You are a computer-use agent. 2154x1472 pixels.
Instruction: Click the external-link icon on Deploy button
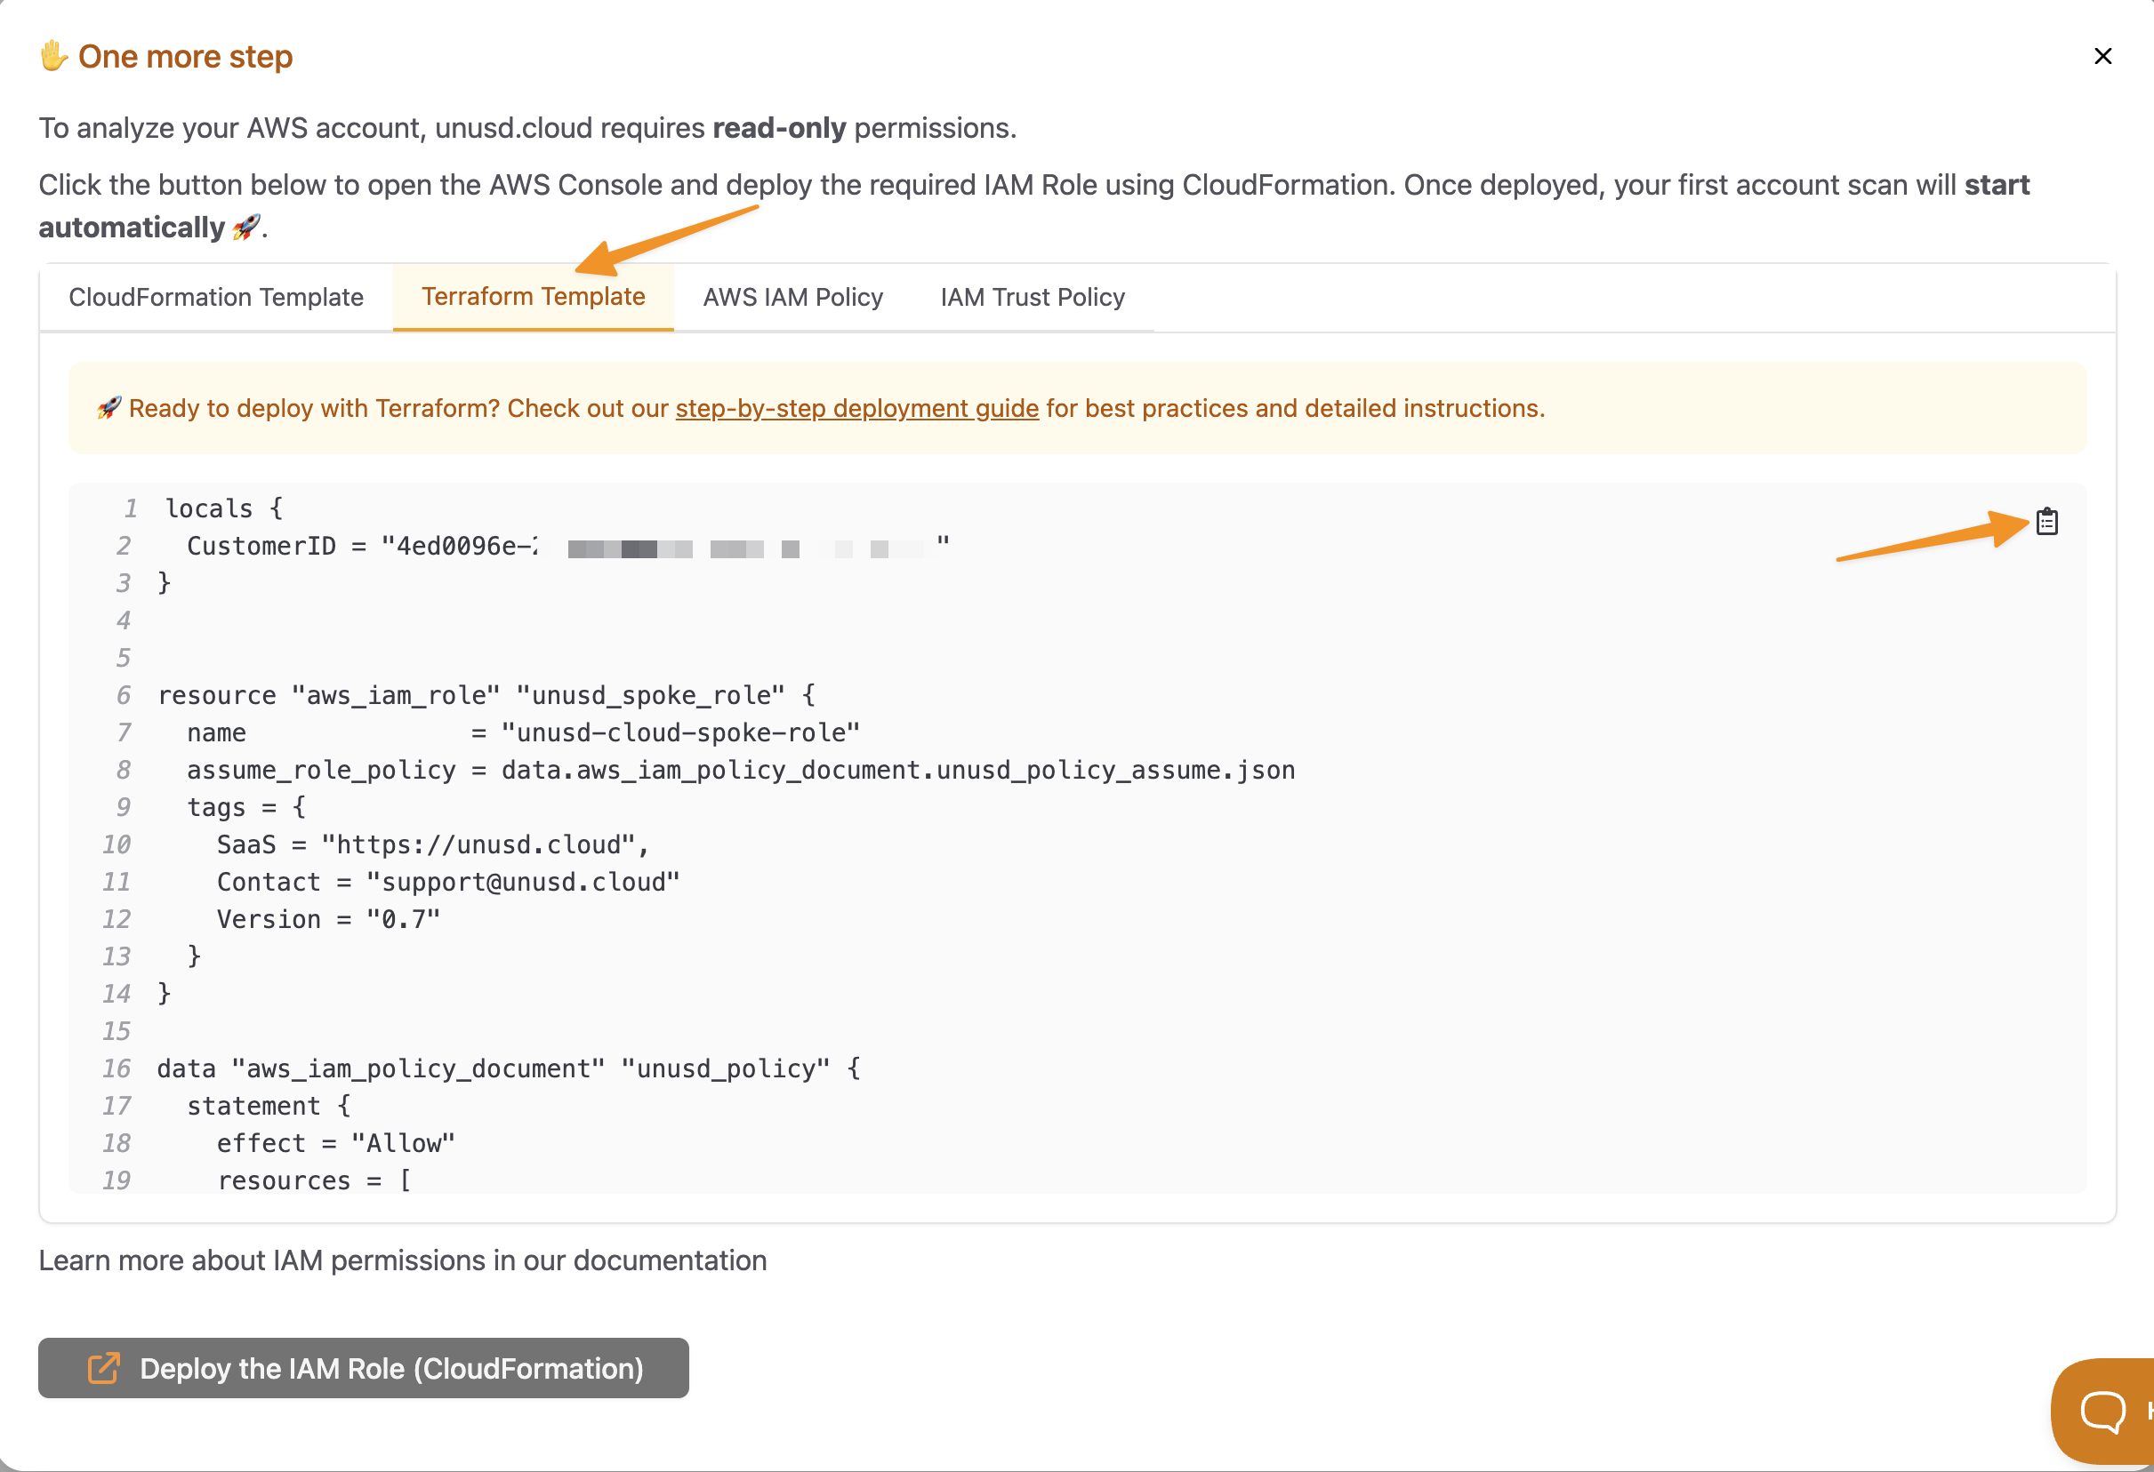pyautogui.click(x=104, y=1368)
